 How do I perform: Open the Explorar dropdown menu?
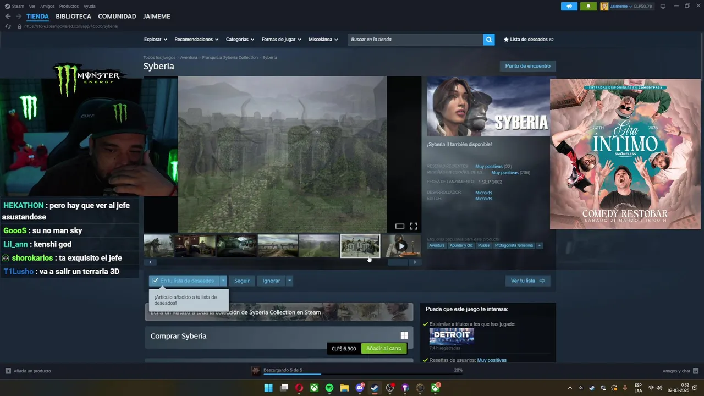click(x=155, y=40)
